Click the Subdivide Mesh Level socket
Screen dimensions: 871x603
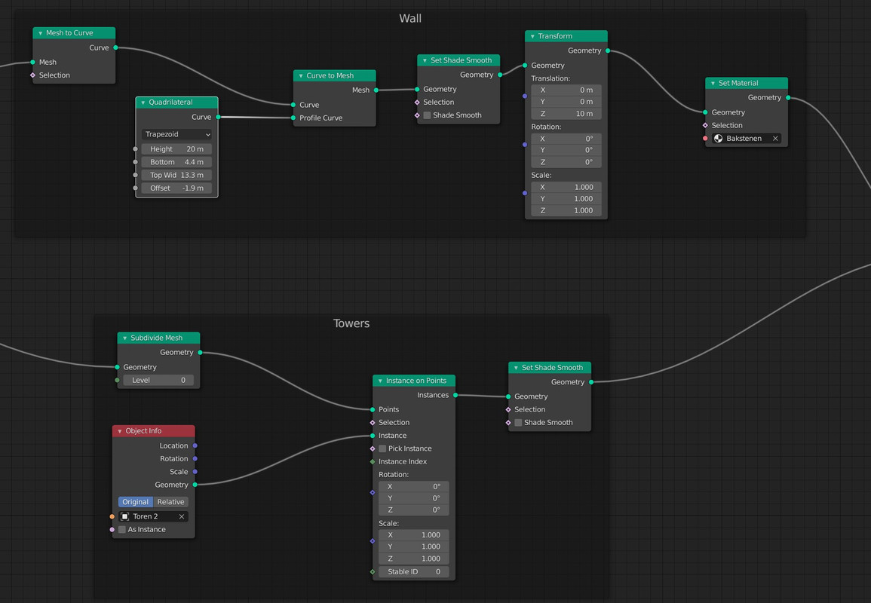(x=117, y=381)
